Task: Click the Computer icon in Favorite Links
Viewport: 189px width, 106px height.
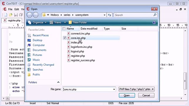Action: [29, 45]
